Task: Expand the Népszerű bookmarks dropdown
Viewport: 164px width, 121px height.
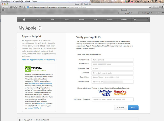Action: 124,10
